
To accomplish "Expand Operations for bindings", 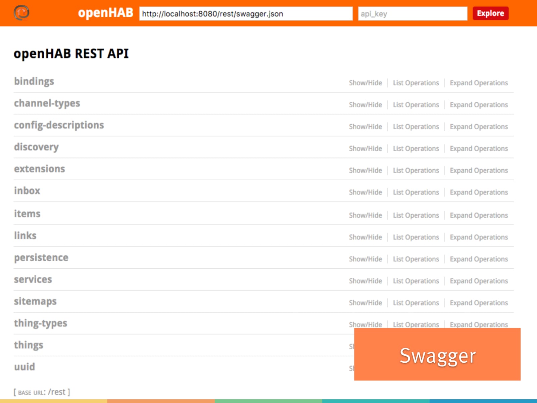I will [479, 83].
